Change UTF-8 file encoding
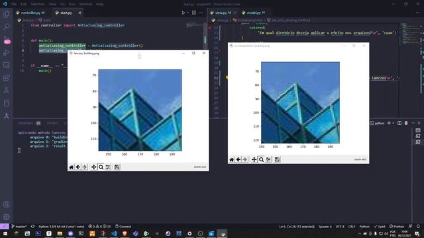Viewport: 424px width, 238px height. (x=340, y=226)
